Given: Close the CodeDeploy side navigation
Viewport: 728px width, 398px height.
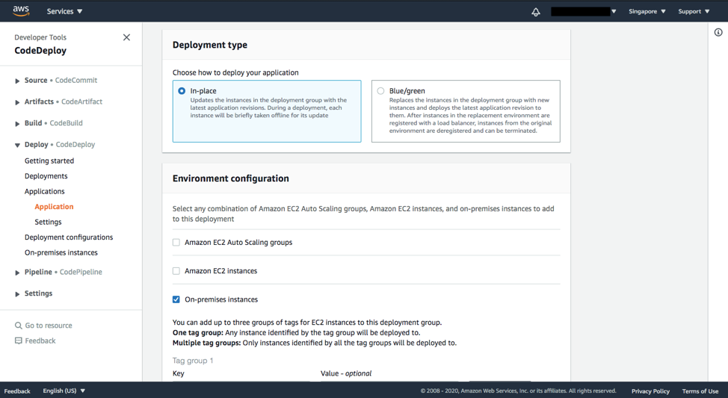Looking at the screenshot, I should tap(126, 37).
